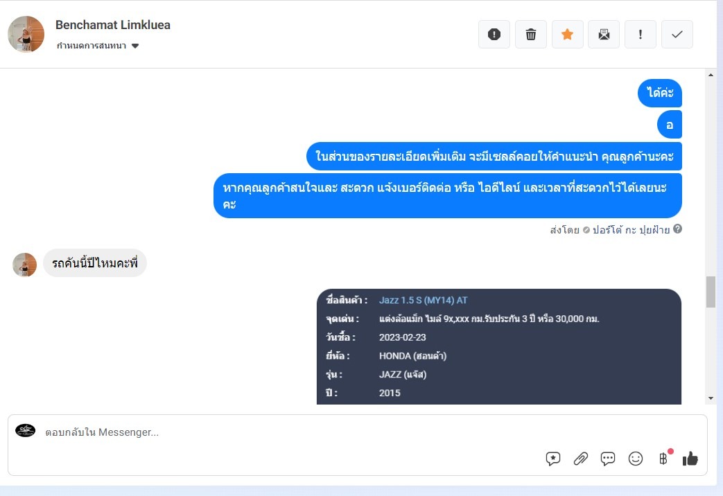The width and height of the screenshot is (723, 496).
Task: Toggle the orange star to unfollow the conversation
Action: (567, 34)
